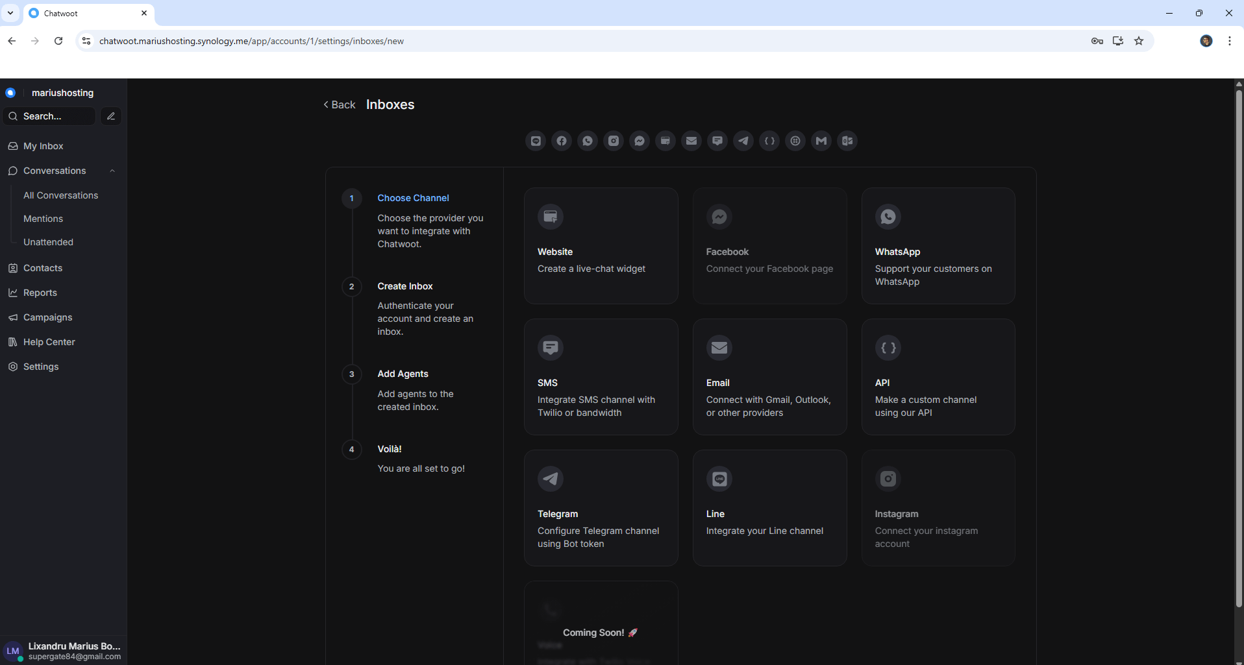The height and width of the screenshot is (665, 1244).
Task: Click the compose new conversation pencil icon
Action: point(111,116)
